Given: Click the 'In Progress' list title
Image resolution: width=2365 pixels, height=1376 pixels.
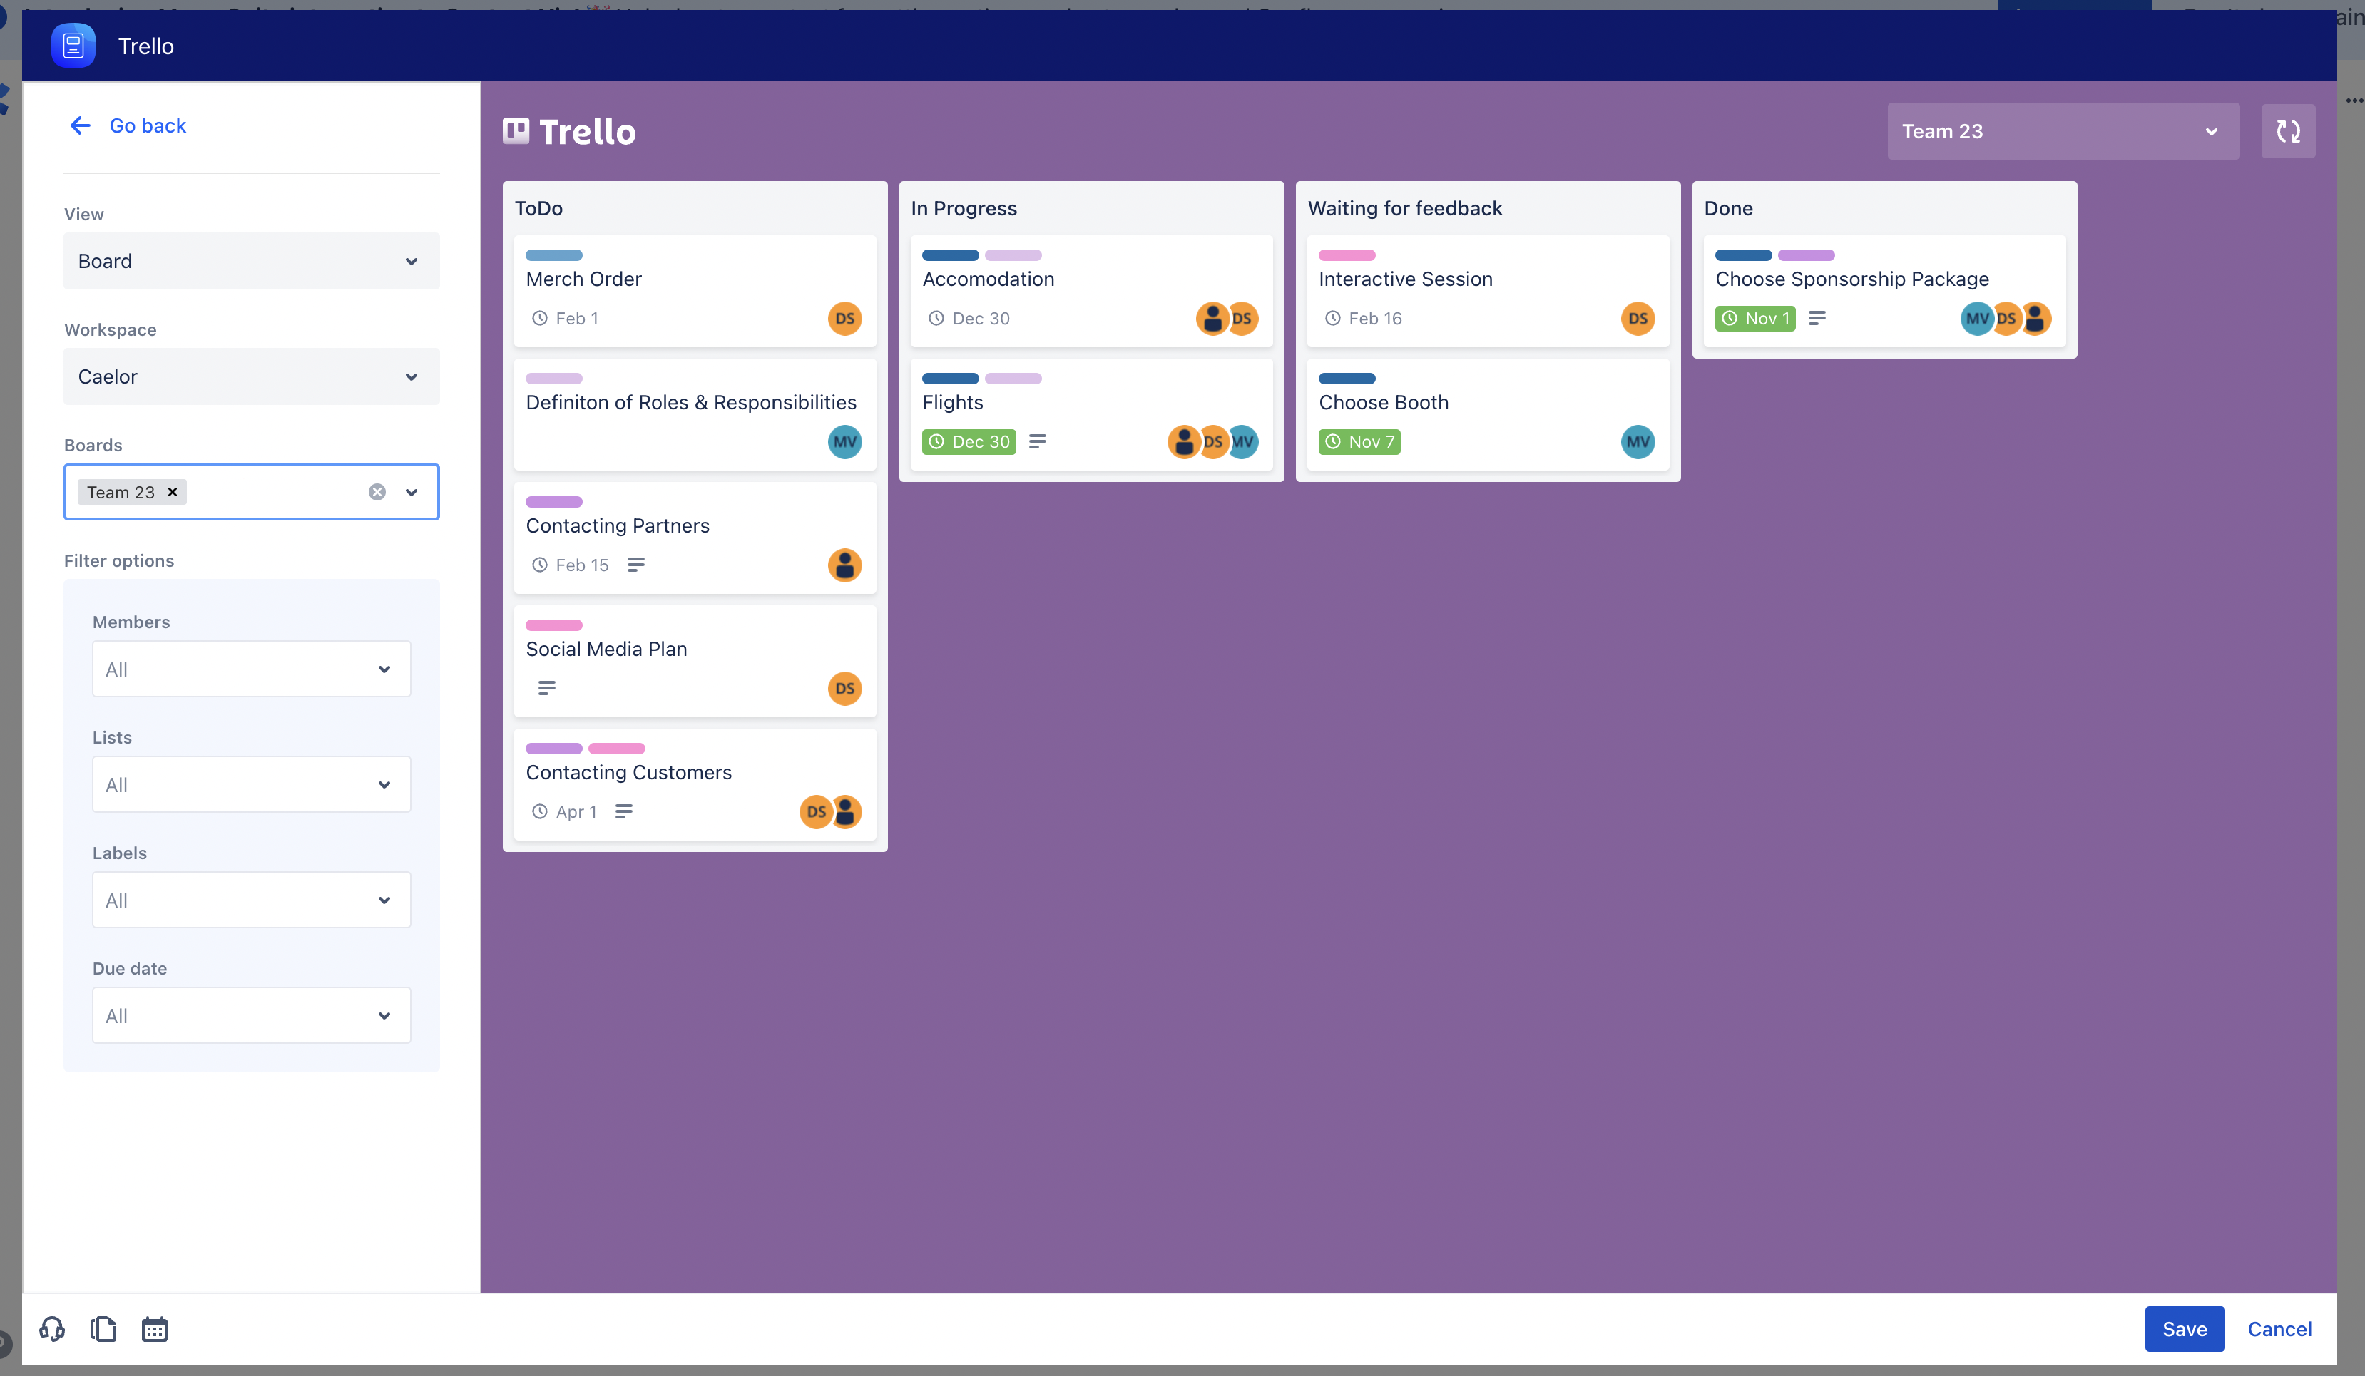Looking at the screenshot, I should tap(963, 208).
